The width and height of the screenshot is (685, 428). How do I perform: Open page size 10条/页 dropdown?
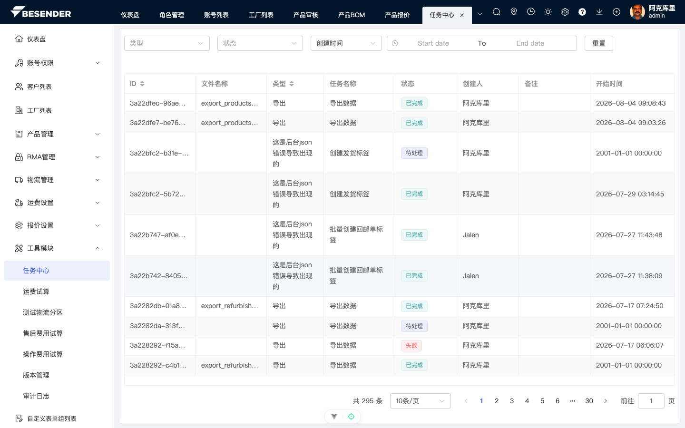point(421,401)
